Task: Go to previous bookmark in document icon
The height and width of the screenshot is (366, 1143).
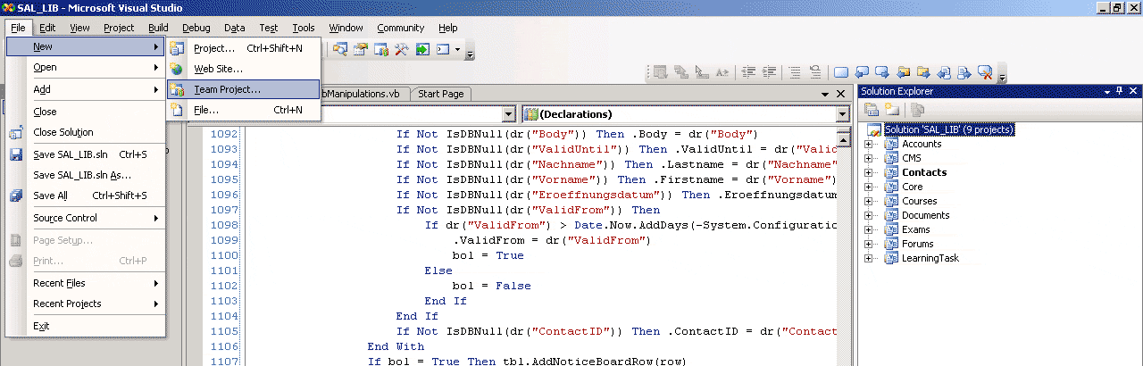Action: coord(944,72)
